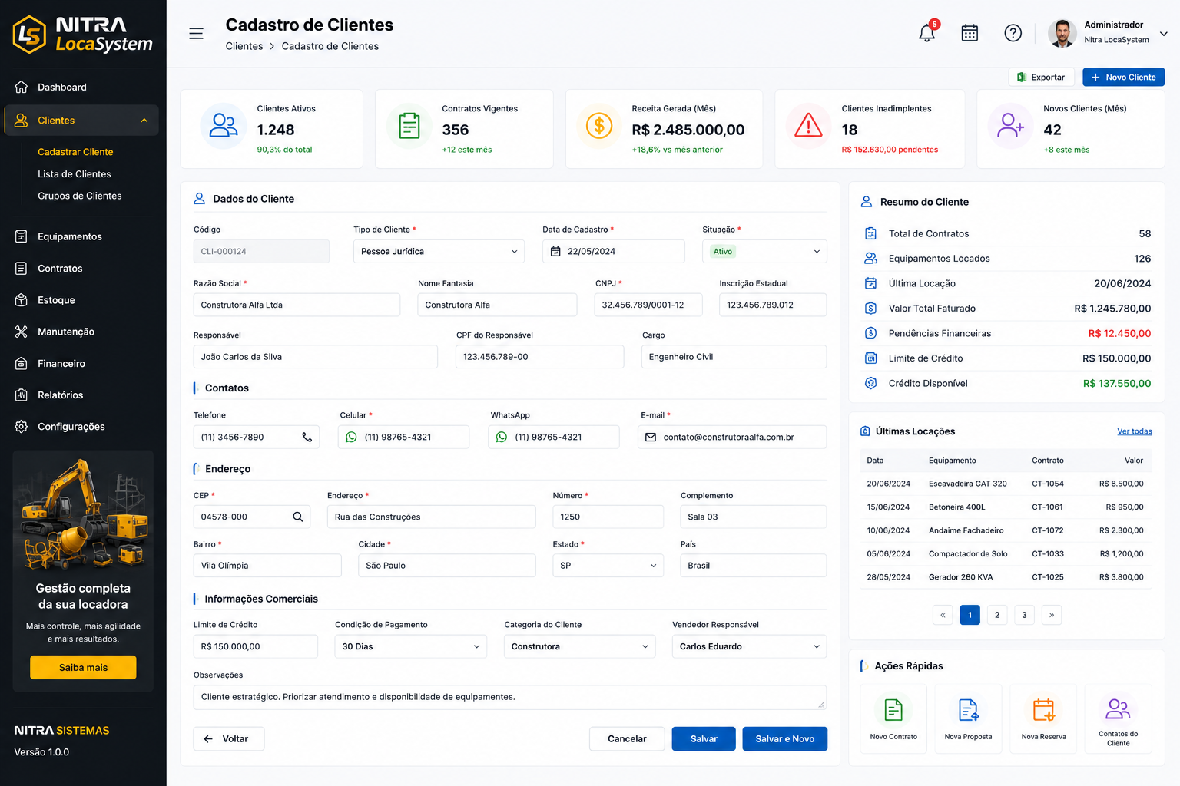1180x786 pixels.
Task: Click the Cancelar button
Action: point(627,739)
